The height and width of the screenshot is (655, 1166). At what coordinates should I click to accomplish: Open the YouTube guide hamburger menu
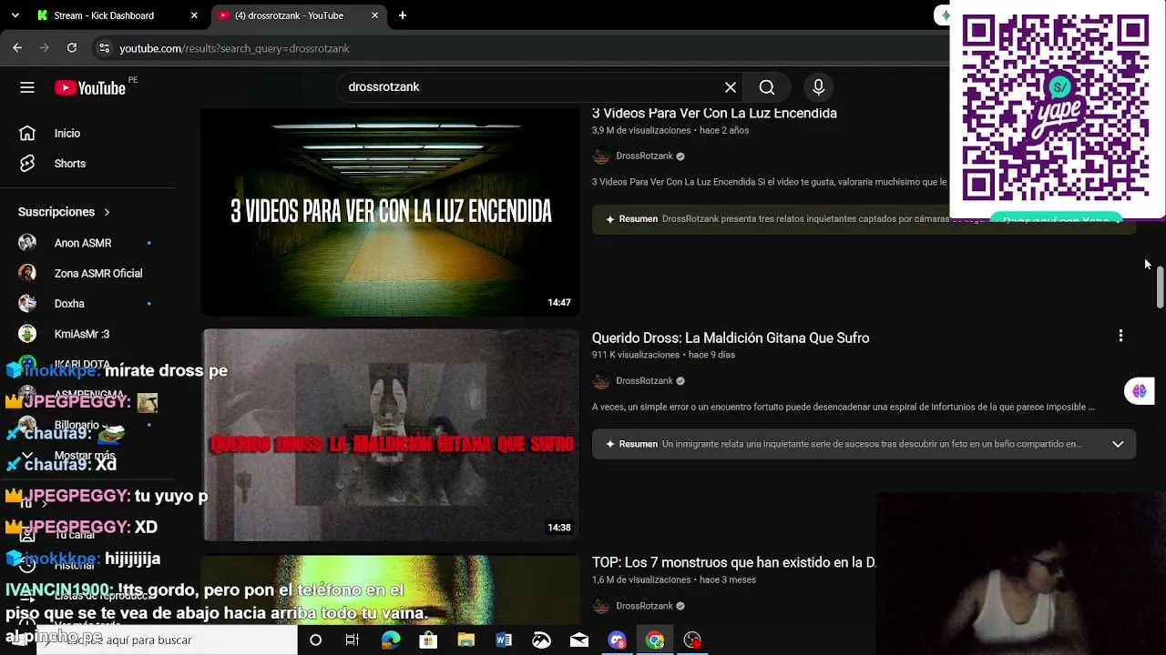pos(27,87)
